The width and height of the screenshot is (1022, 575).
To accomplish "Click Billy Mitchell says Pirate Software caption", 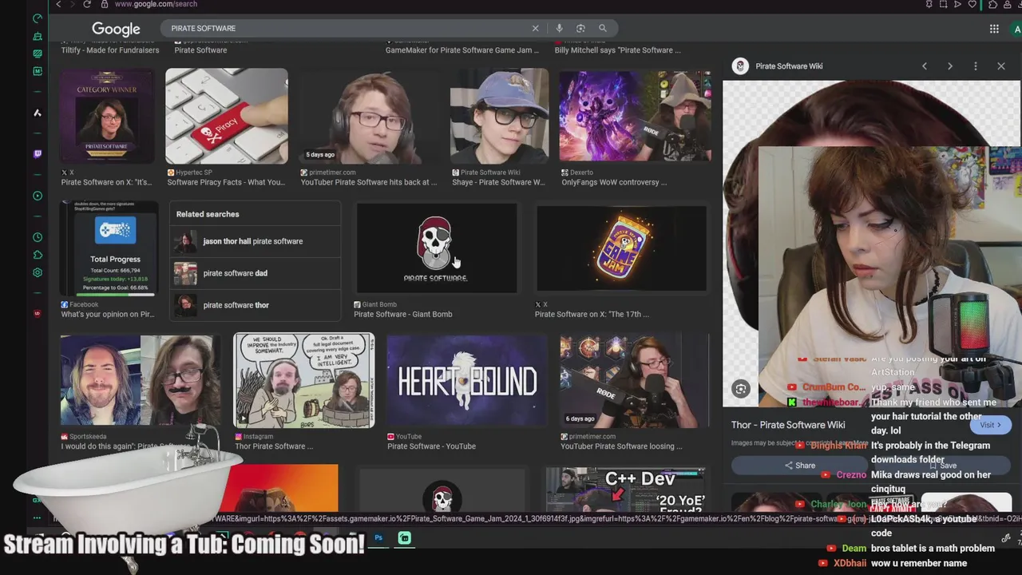I will coord(617,50).
